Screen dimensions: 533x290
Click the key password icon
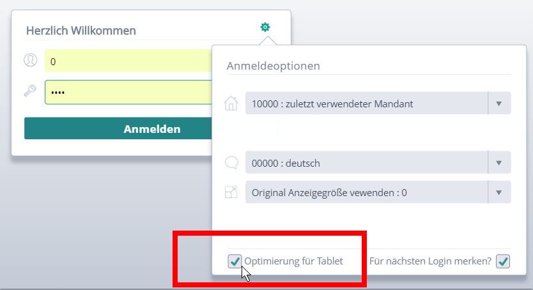click(x=30, y=91)
